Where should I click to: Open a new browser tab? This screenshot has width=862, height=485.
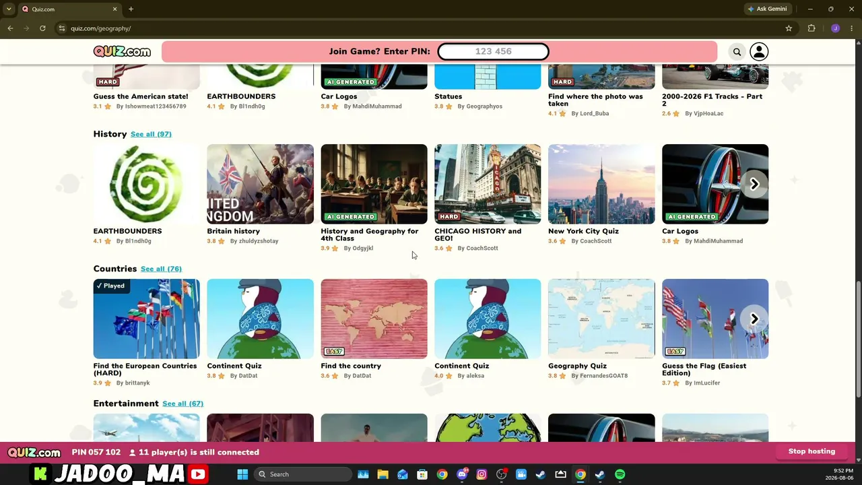[x=131, y=9]
